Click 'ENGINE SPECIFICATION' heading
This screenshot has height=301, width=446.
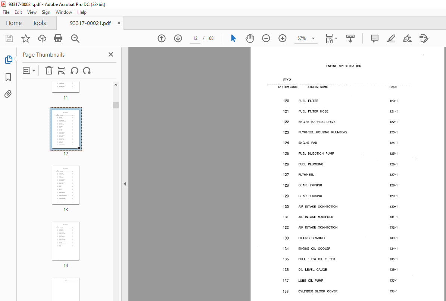click(x=344, y=66)
